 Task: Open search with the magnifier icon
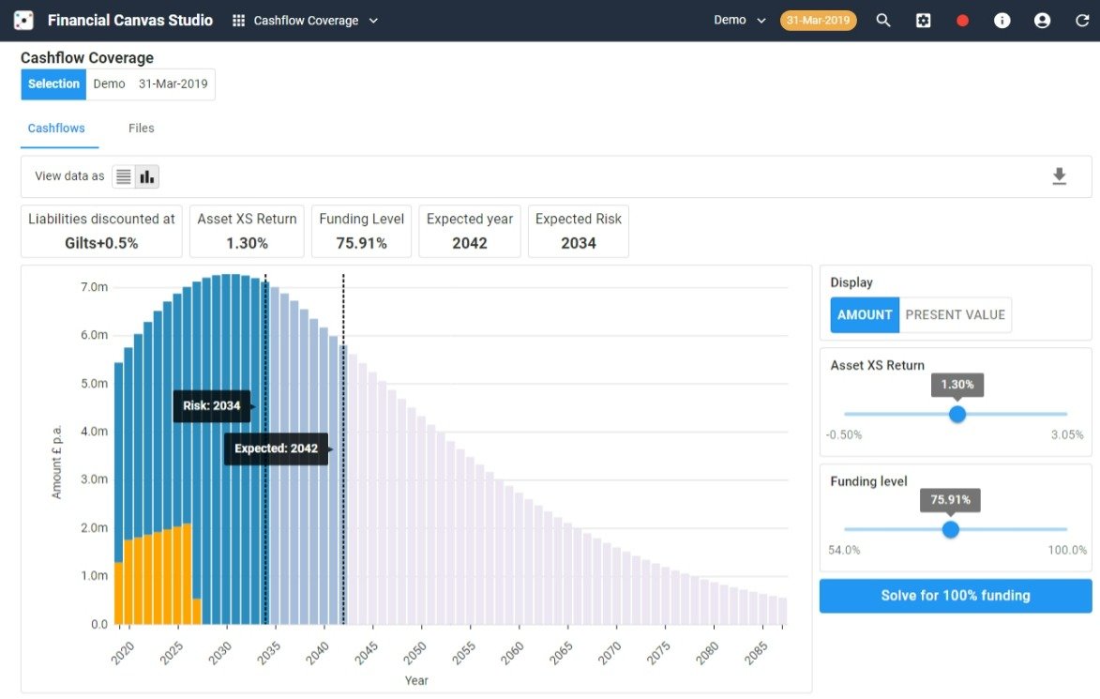pyautogui.click(x=883, y=21)
